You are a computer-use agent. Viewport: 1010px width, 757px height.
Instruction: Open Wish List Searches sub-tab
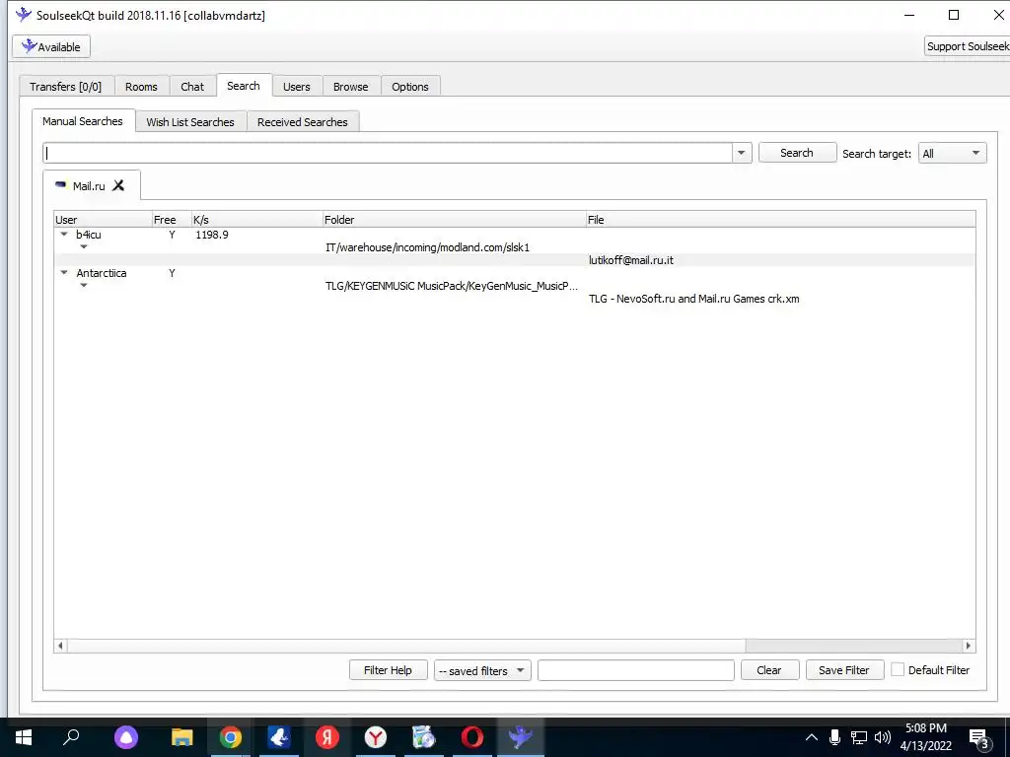[190, 121]
